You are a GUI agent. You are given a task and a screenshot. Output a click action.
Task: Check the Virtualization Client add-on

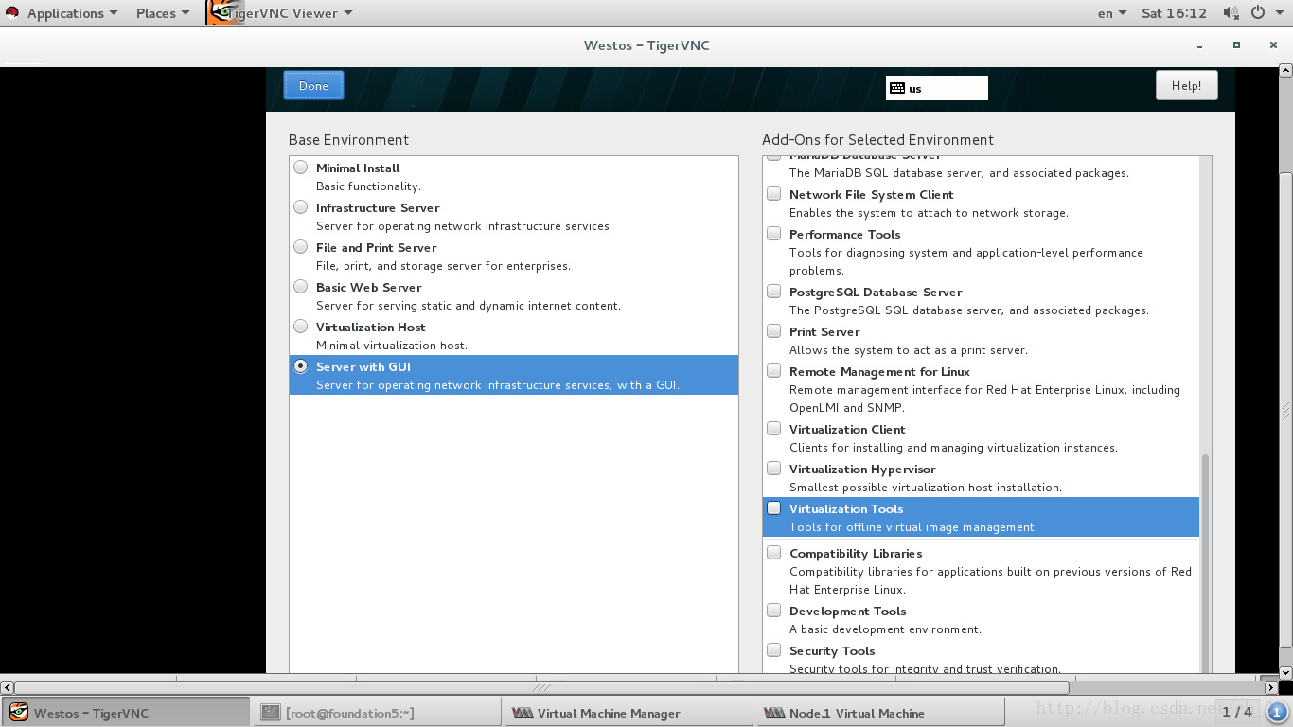click(773, 429)
